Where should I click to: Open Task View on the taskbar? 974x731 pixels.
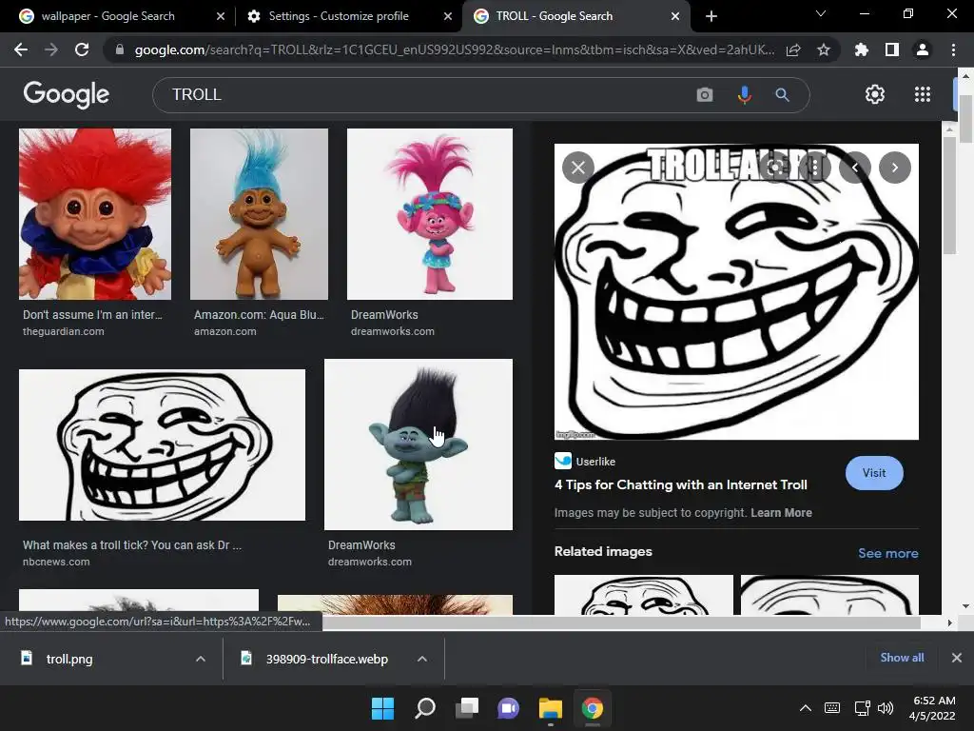click(x=466, y=708)
